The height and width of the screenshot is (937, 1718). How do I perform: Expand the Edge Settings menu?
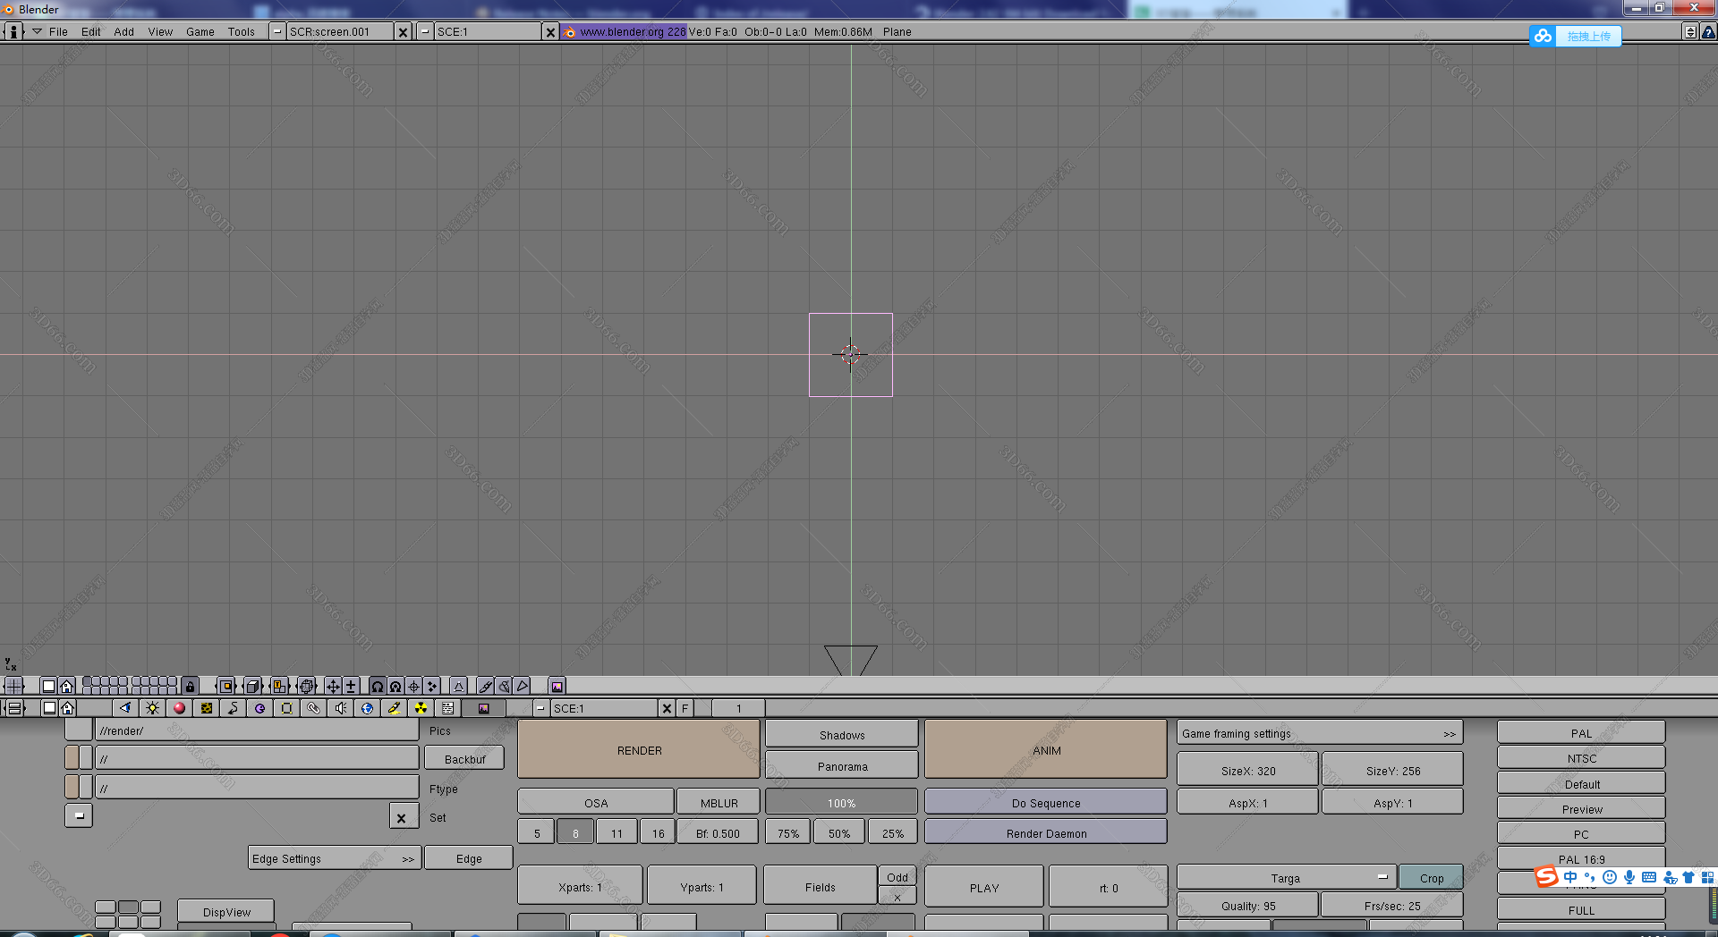coord(334,858)
